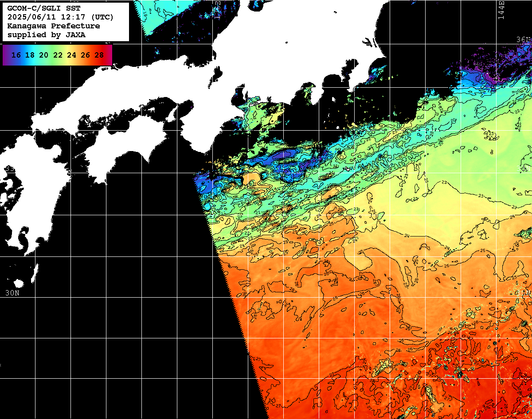The image size is (532, 419).
Task: Click the '30N' latitude label at left edge
Action: pyautogui.click(x=12, y=293)
